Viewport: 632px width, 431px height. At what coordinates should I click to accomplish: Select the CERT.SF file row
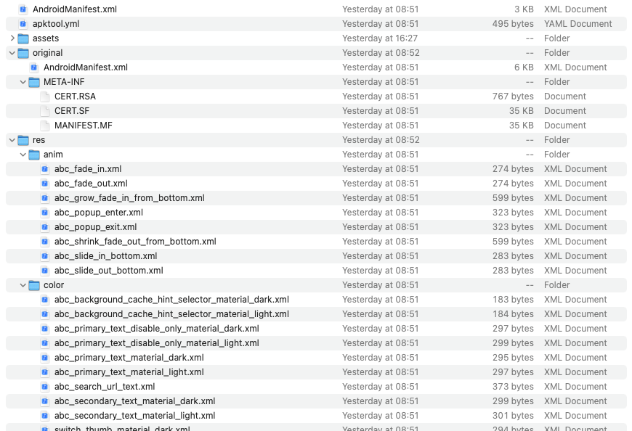[72, 111]
